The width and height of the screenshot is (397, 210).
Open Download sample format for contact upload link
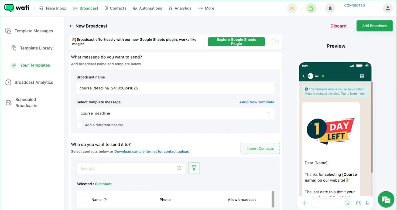(x=152, y=151)
